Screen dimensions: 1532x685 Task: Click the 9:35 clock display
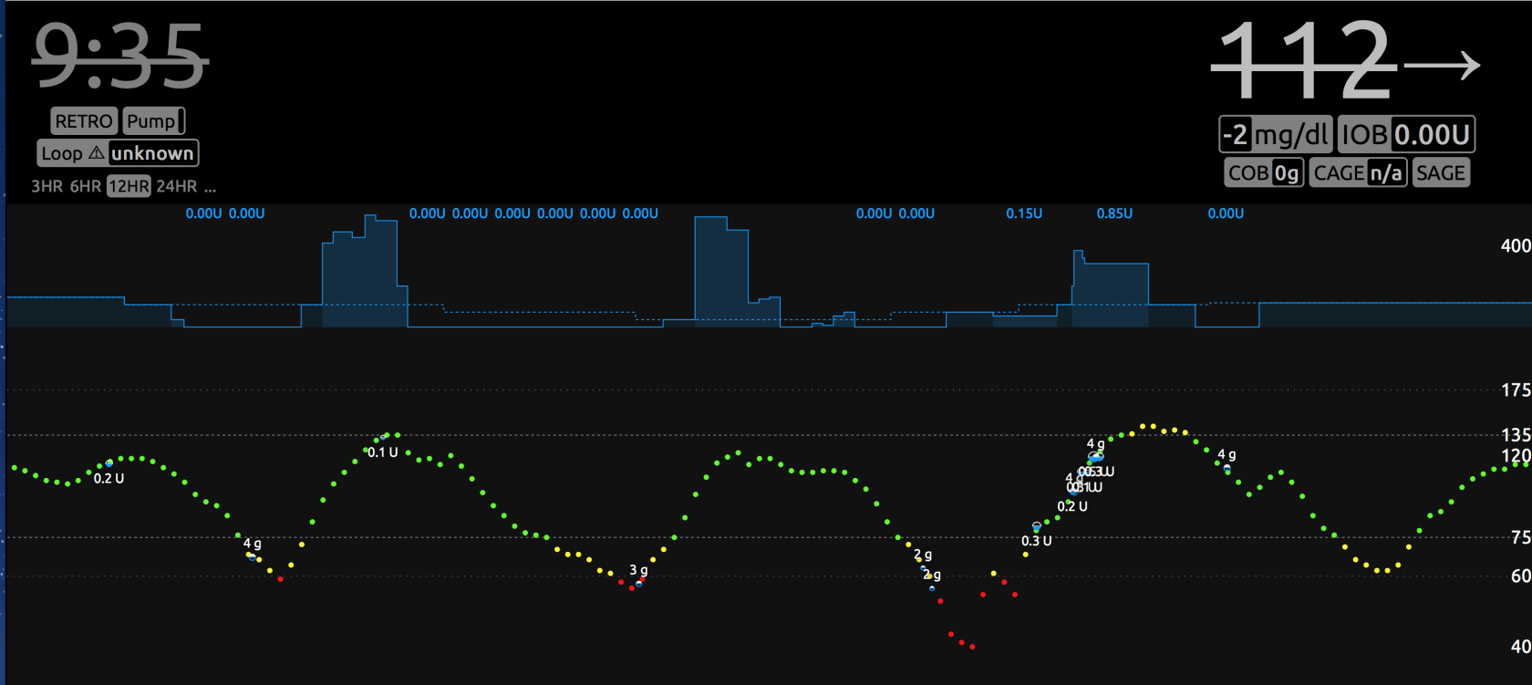pyautogui.click(x=120, y=57)
